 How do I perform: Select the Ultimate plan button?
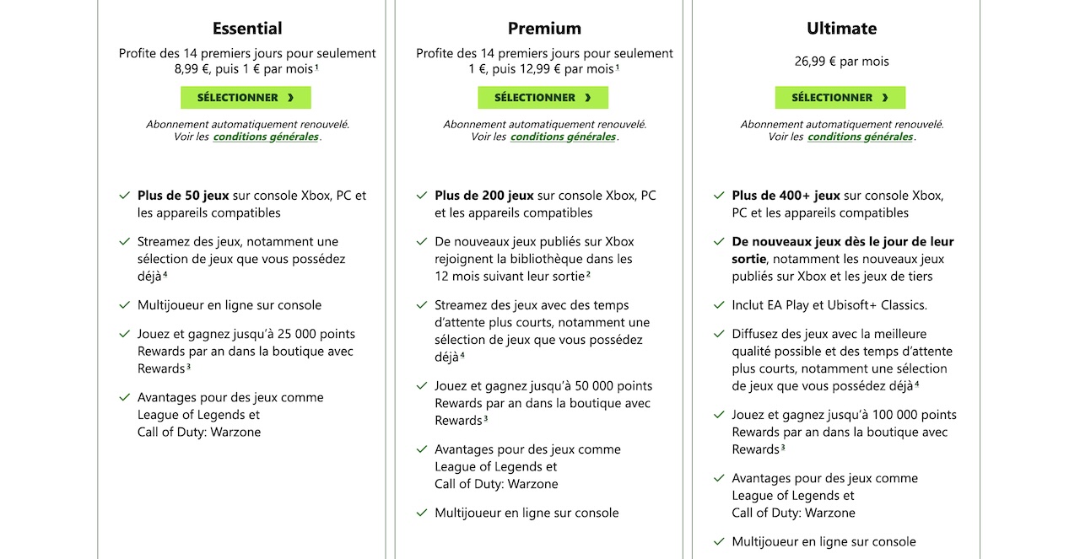[840, 98]
